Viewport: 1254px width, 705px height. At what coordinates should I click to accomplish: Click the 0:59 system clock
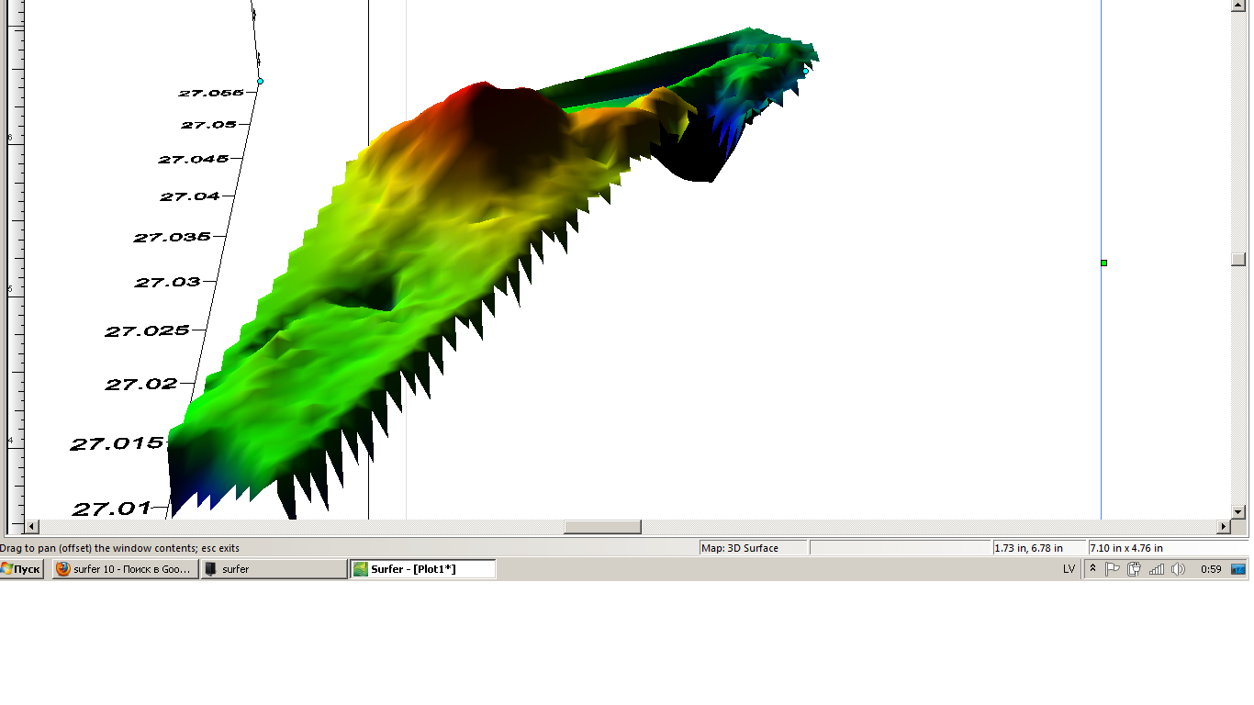(1211, 569)
